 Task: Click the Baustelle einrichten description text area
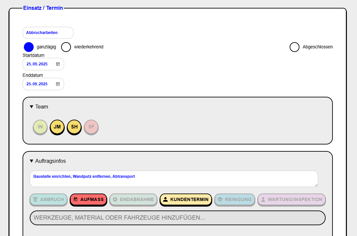coord(174,179)
